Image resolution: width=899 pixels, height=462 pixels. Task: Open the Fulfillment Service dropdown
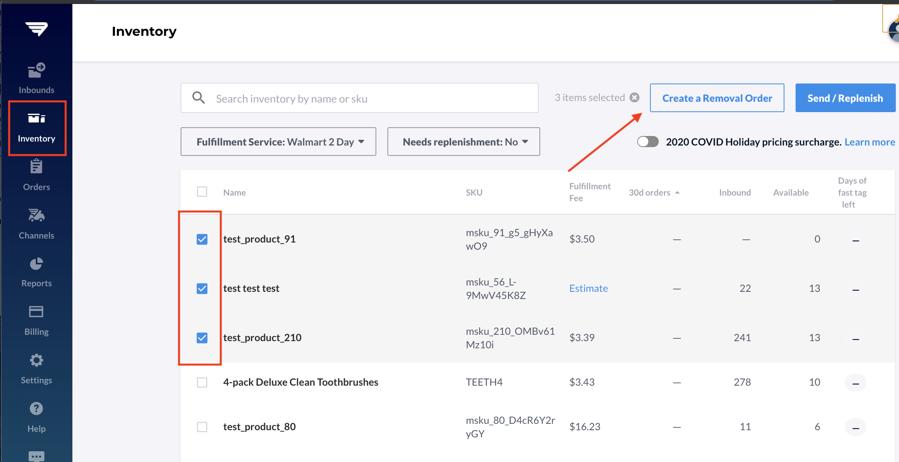click(278, 142)
